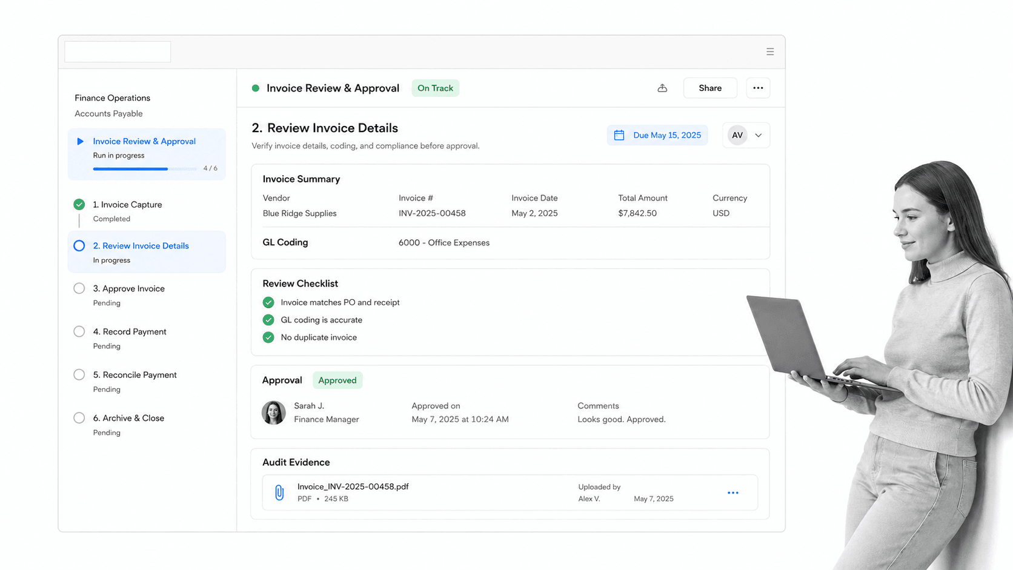Click the Invoice Review & Approval run link

(x=144, y=141)
